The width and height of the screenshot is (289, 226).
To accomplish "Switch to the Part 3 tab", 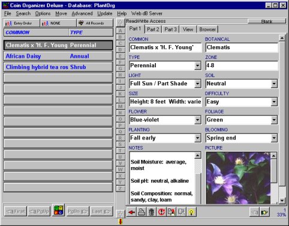I will click(170, 29).
